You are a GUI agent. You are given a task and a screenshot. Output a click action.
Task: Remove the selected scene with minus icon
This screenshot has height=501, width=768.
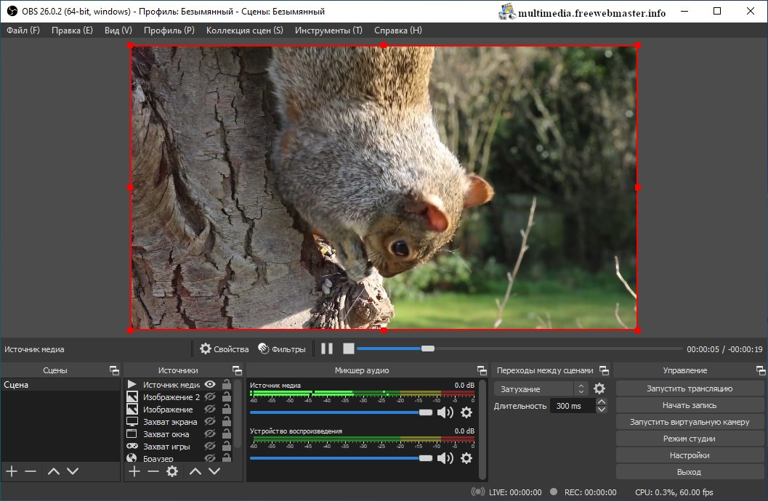point(31,471)
